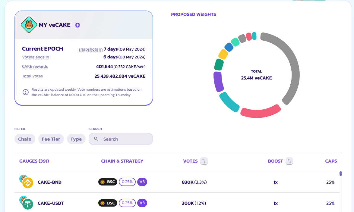Sort gauges by boost arrow icon
The image size is (354, 212).
(289, 161)
